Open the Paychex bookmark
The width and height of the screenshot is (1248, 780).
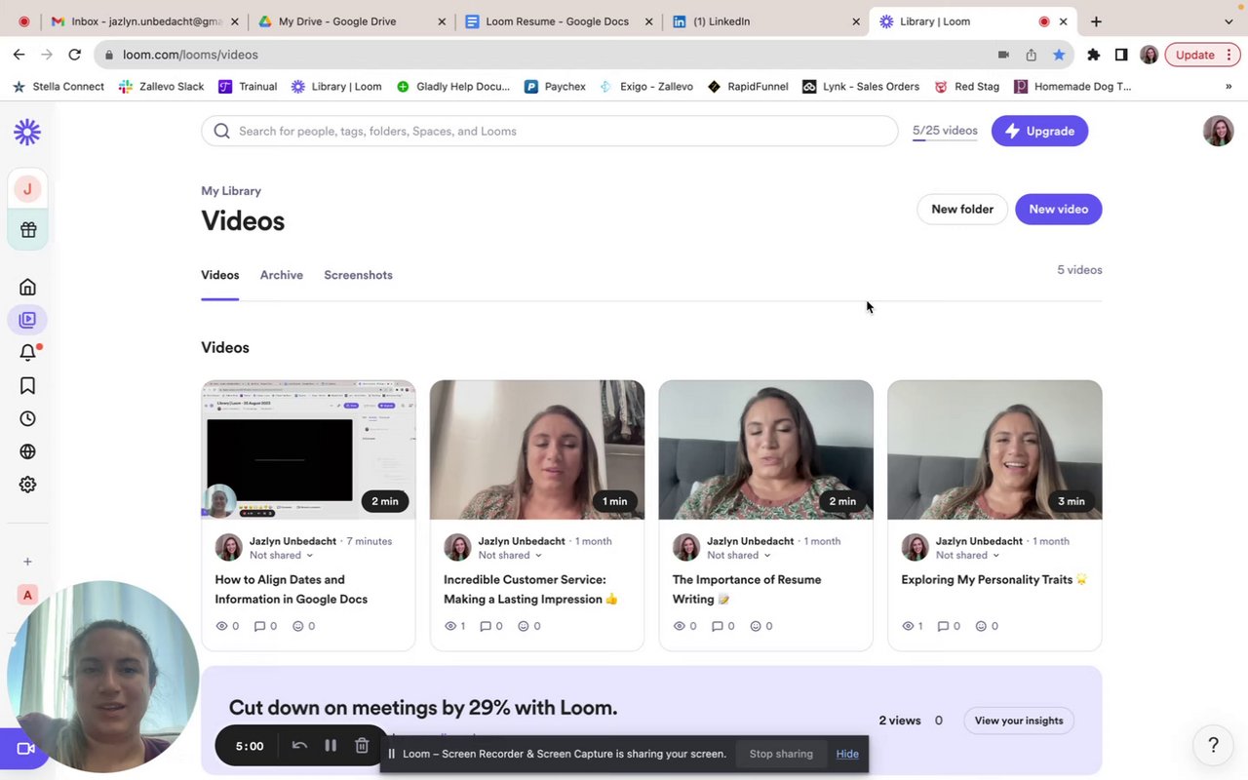click(x=555, y=87)
